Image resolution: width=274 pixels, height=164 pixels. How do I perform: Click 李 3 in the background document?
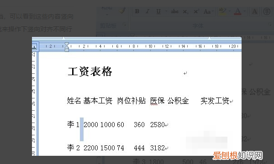tap(139, 162)
